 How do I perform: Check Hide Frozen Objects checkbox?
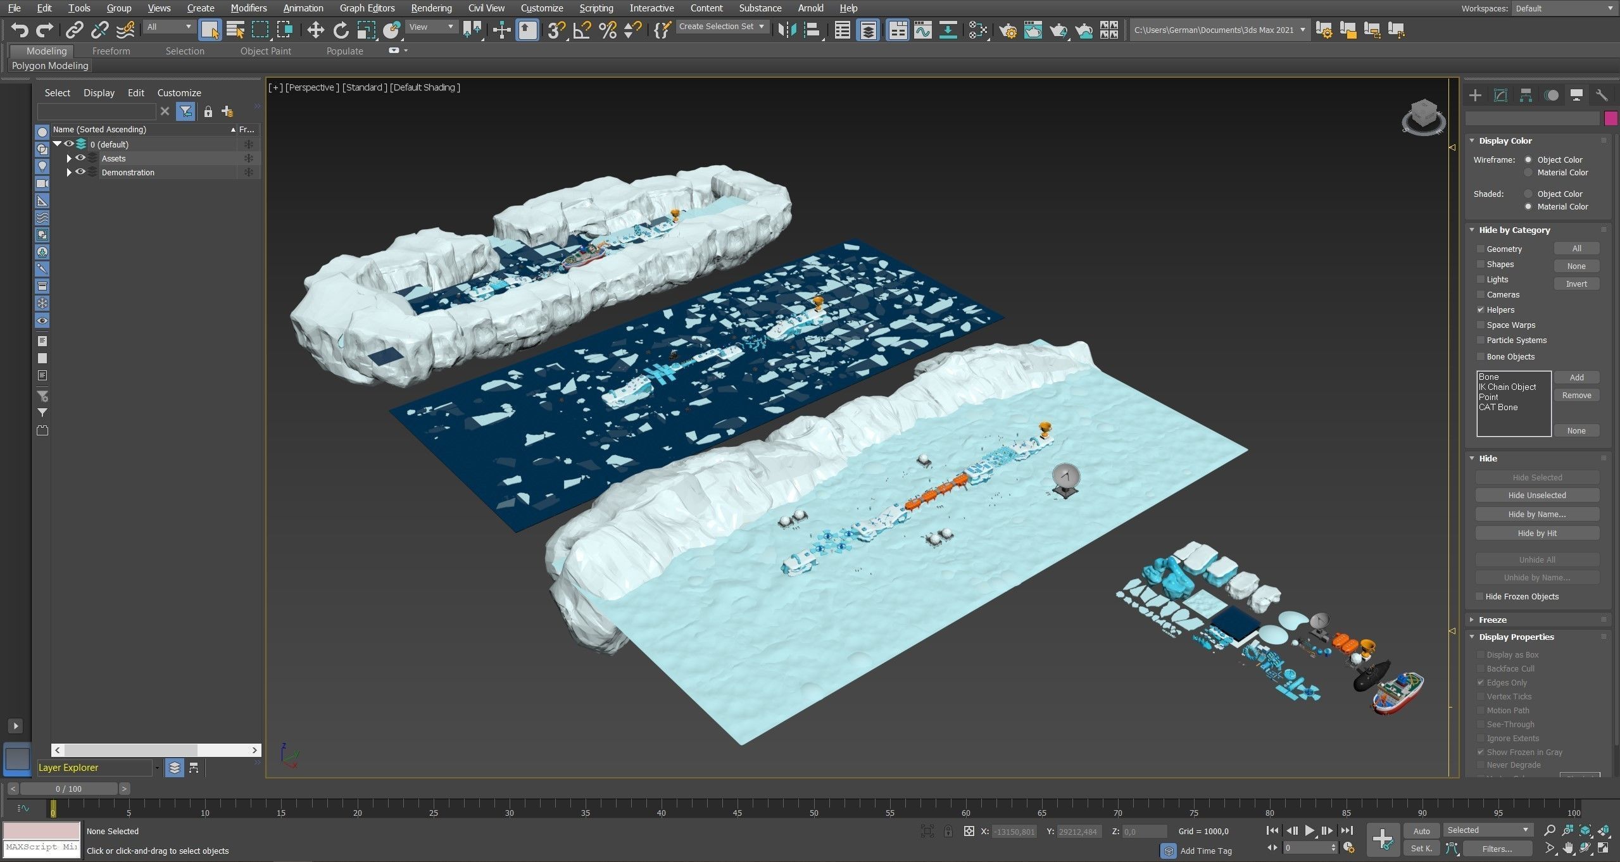(1479, 596)
